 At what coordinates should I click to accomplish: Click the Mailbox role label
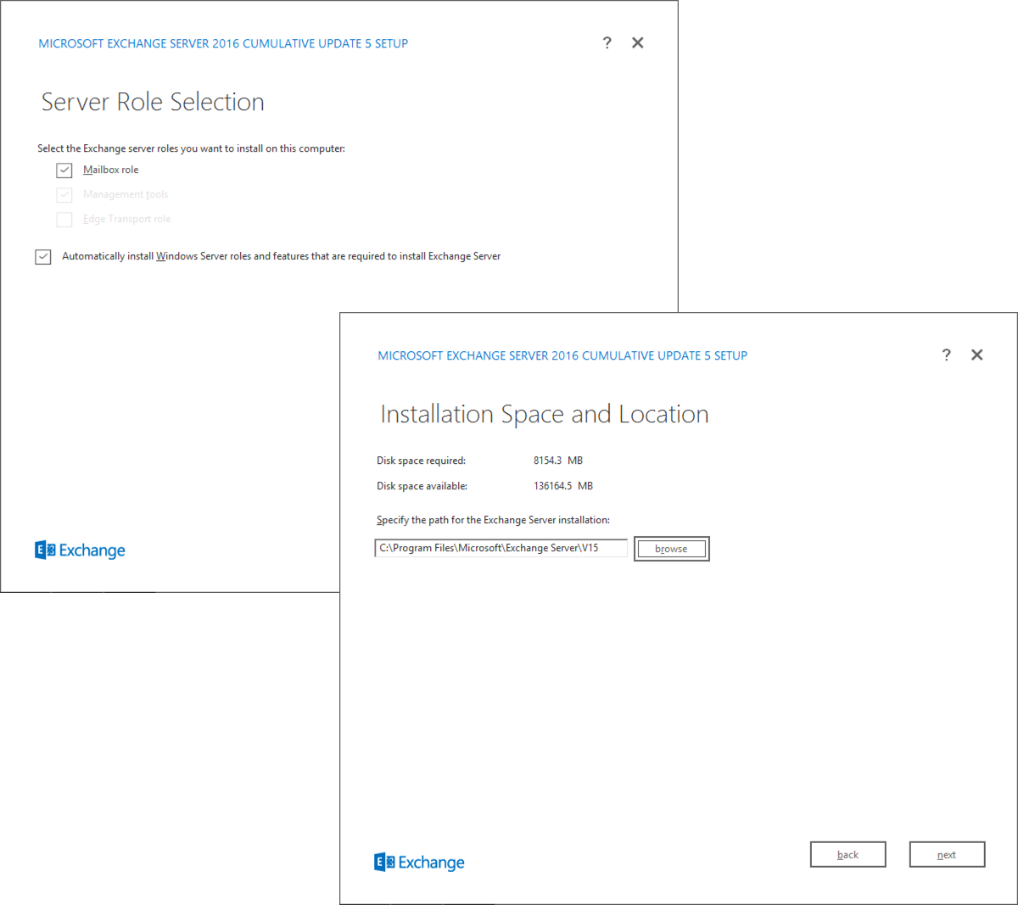coord(111,170)
